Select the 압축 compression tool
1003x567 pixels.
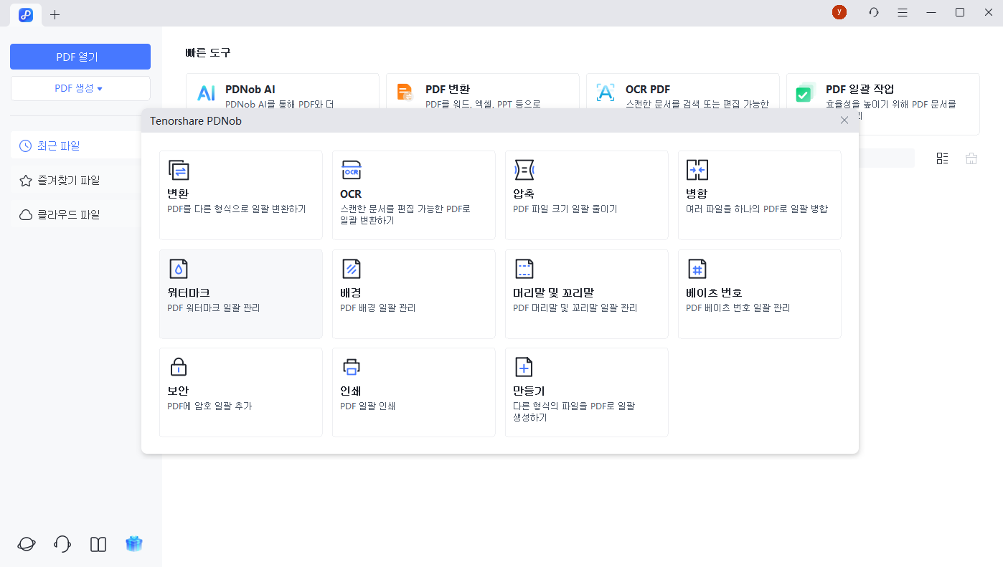coord(586,195)
